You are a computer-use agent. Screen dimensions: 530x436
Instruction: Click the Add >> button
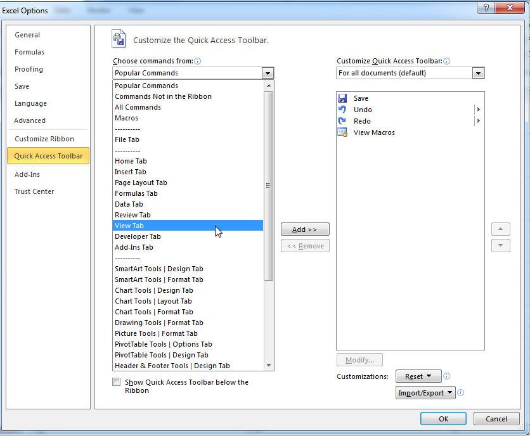click(x=305, y=229)
